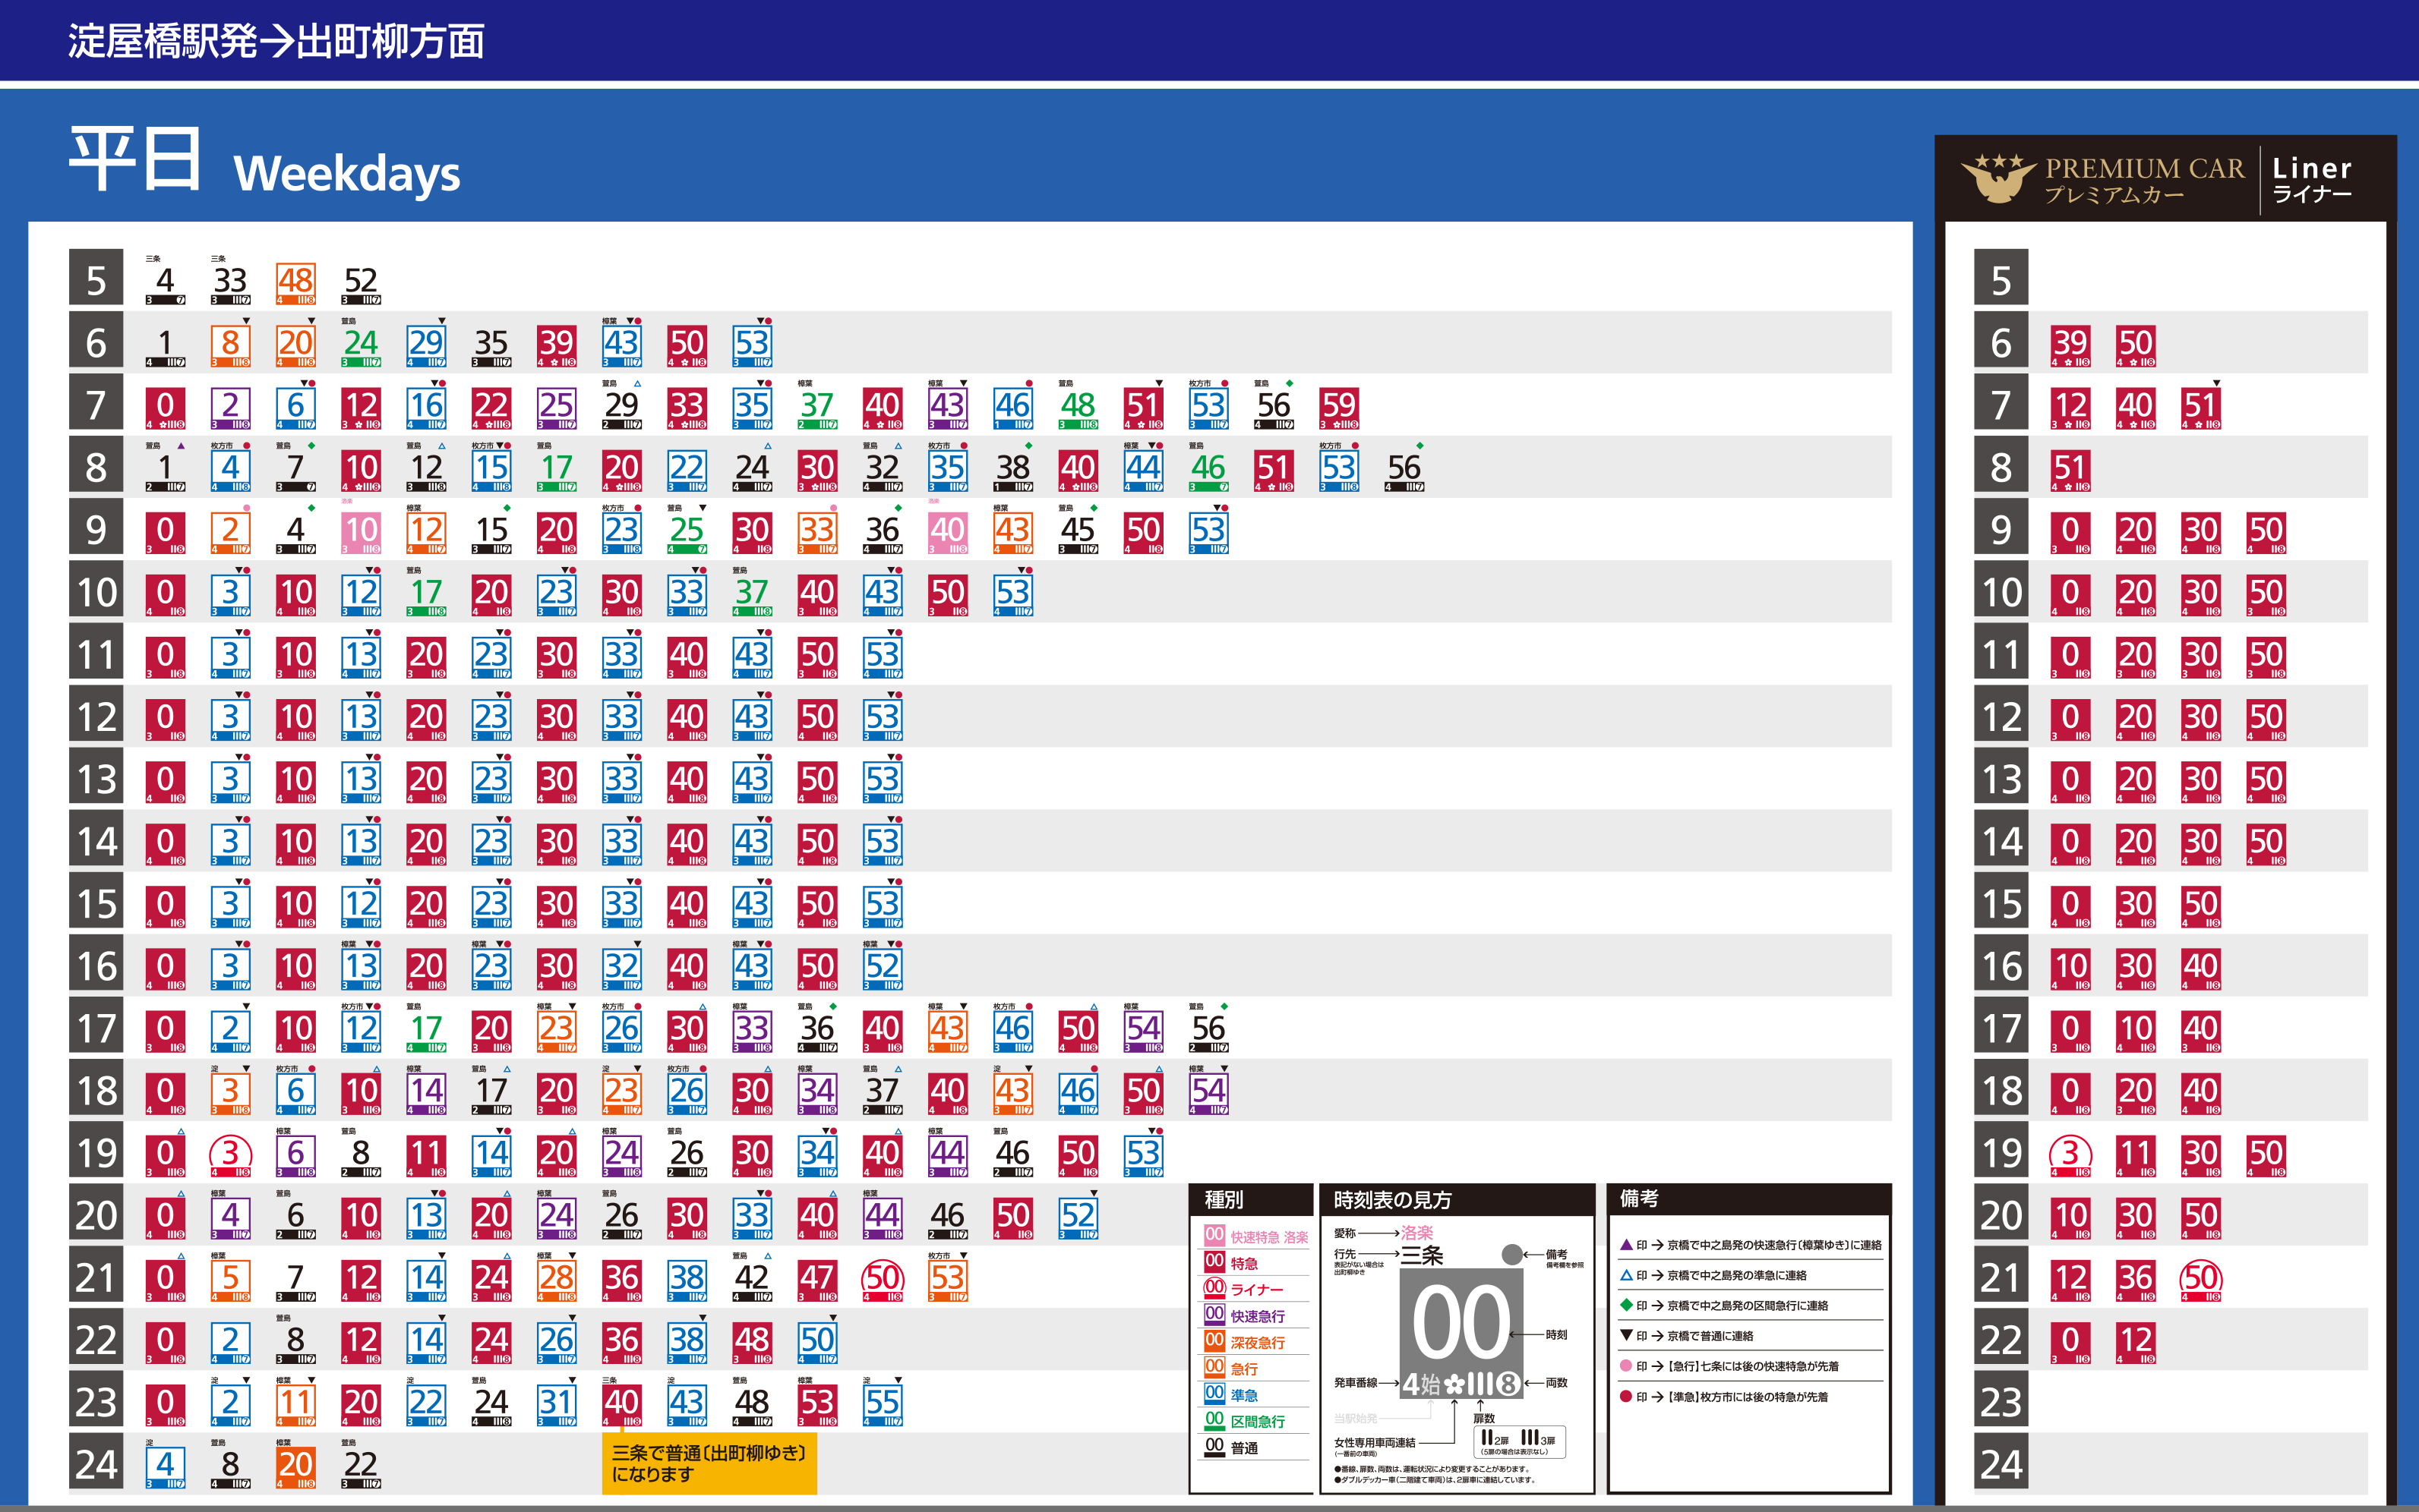The height and width of the screenshot is (1512, 2419).
Task: Click the circled 00 icon beside ライナー
Action: [x=1214, y=1288]
